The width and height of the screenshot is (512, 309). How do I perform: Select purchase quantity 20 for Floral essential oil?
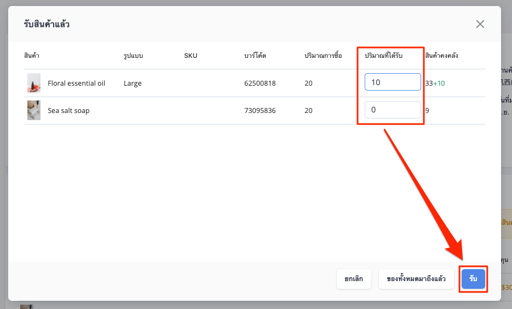point(309,84)
